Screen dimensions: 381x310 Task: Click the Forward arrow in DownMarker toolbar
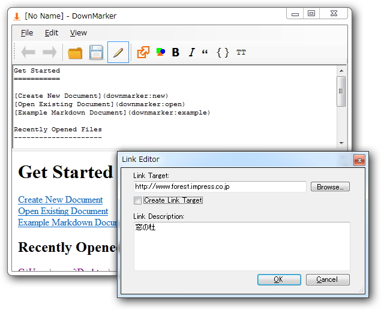49,52
